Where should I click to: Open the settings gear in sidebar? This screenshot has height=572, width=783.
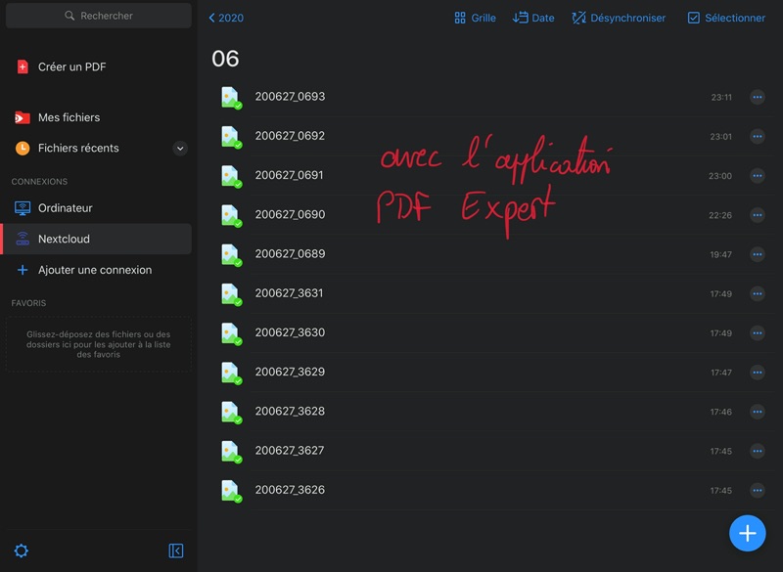[x=22, y=550]
